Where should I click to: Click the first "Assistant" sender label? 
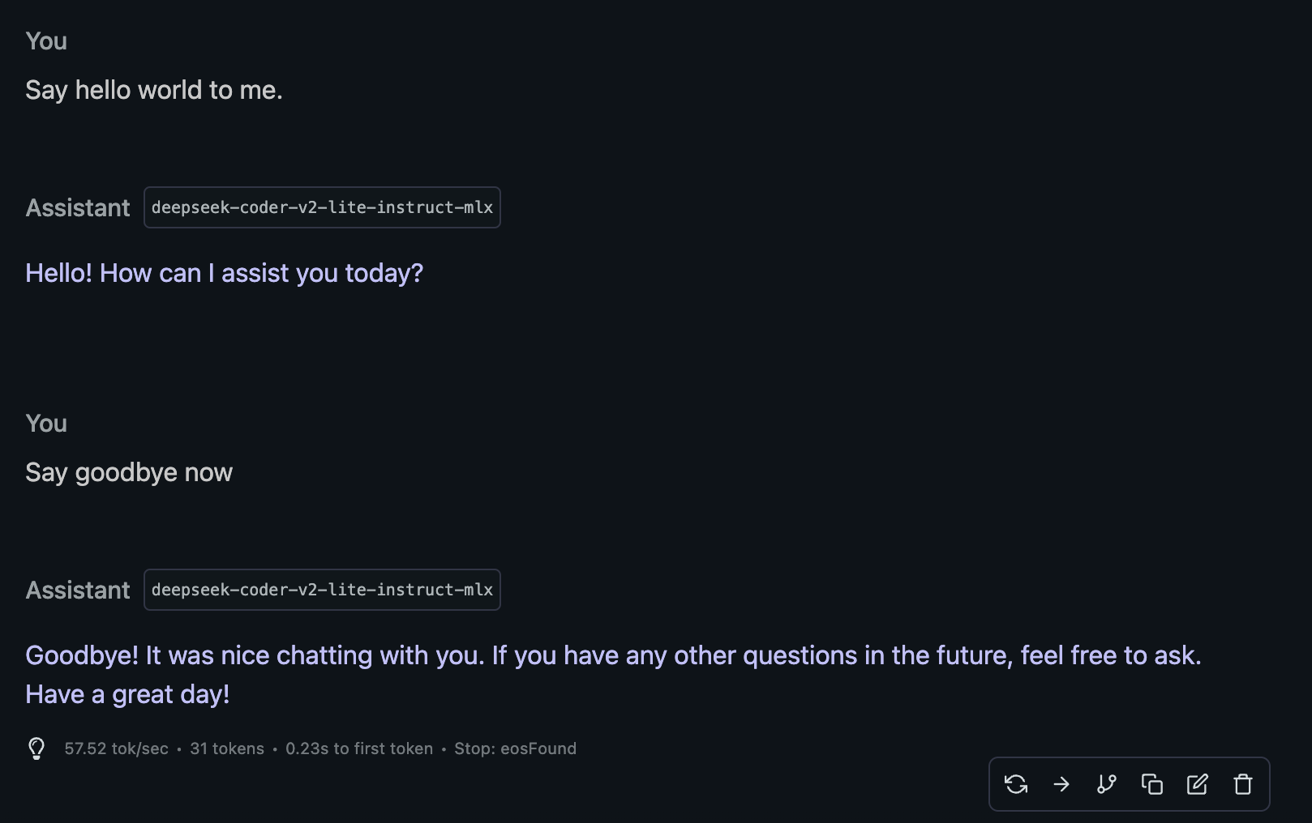coord(78,207)
